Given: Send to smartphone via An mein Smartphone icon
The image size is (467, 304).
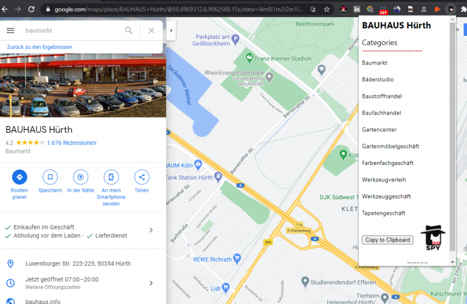Looking at the screenshot, I should click(111, 177).
